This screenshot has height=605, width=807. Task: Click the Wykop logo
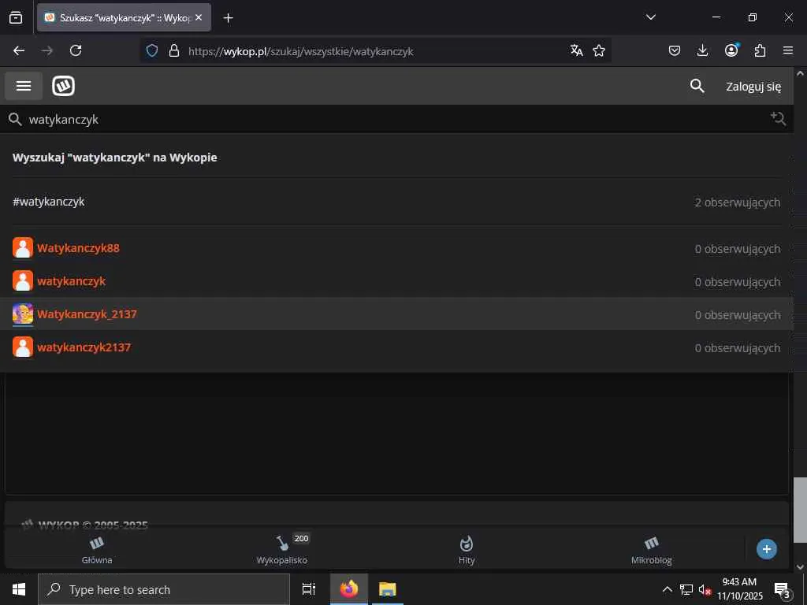coord(63,86)
